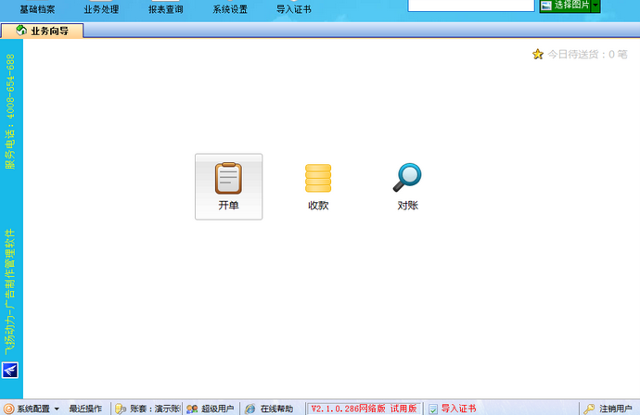Screen dimensions: 640x415
Task: Click the V2.1.0.286网络版 试用版 text
Action: (x=364, y=409)
